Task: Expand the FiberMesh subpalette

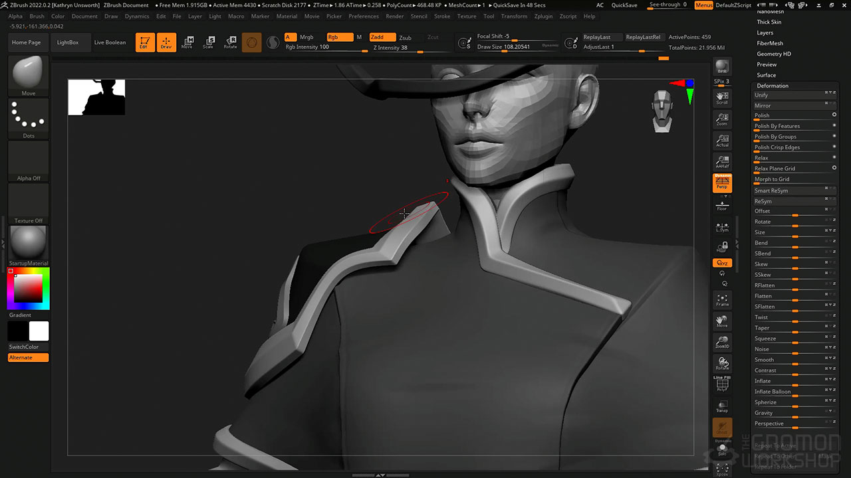Action: (x=769, y=43)
